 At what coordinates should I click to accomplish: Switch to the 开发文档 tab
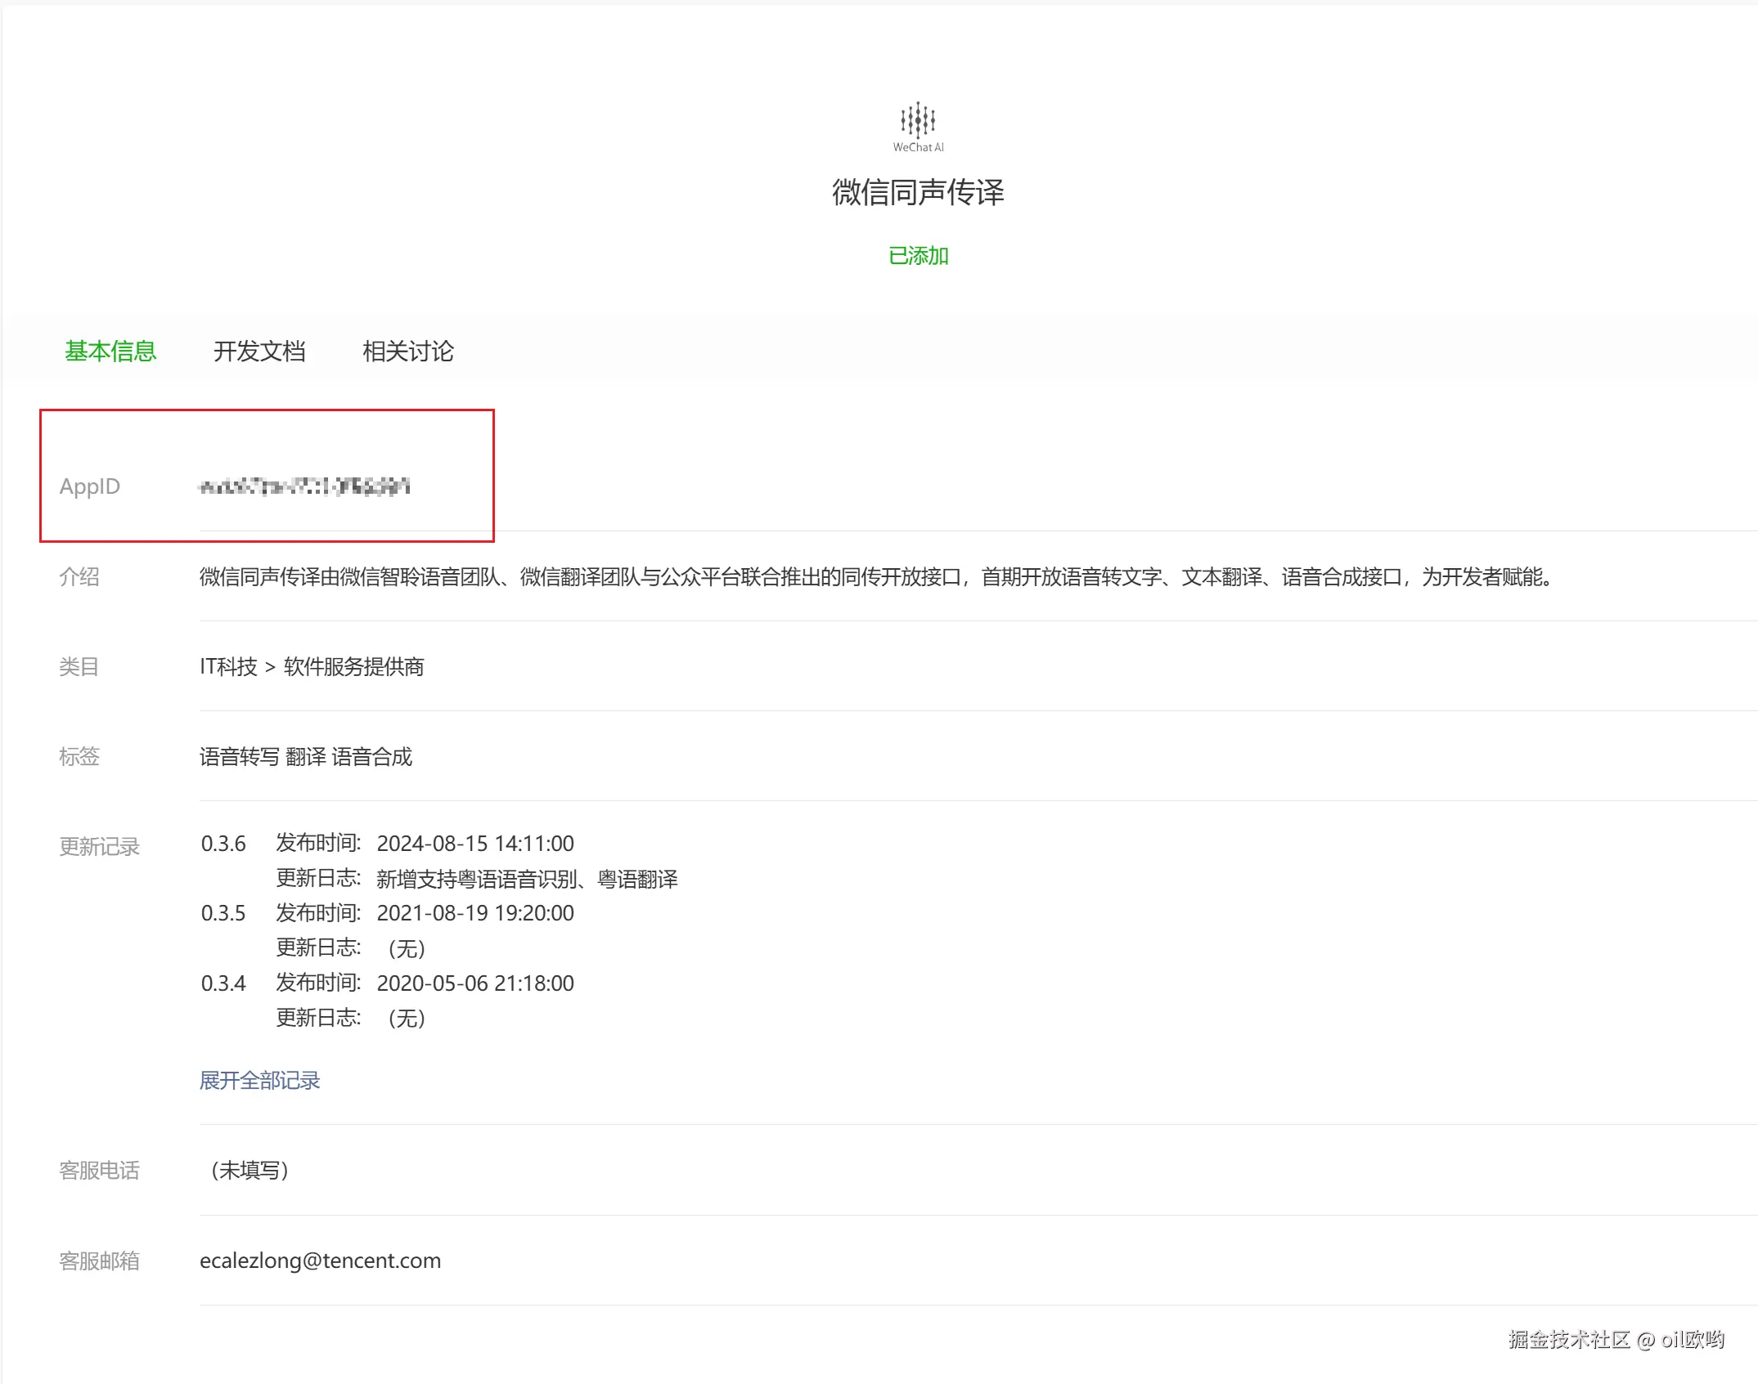pyautogui.click(x=259, y=352)
